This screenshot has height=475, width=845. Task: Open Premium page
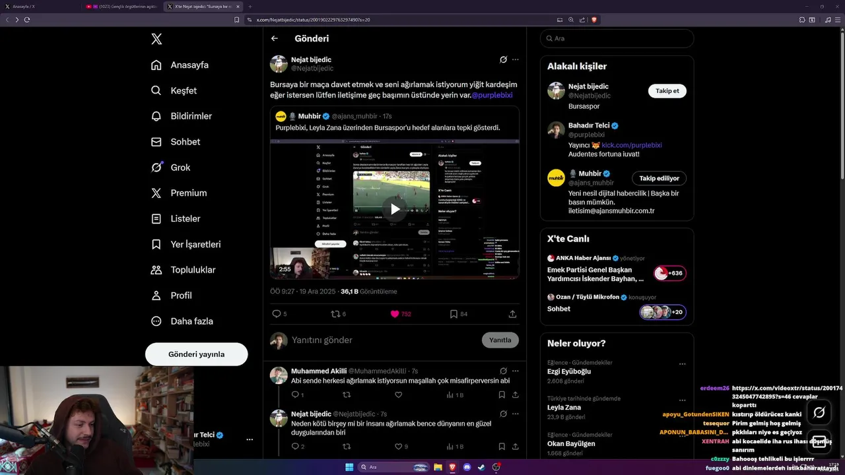point(178,193)
